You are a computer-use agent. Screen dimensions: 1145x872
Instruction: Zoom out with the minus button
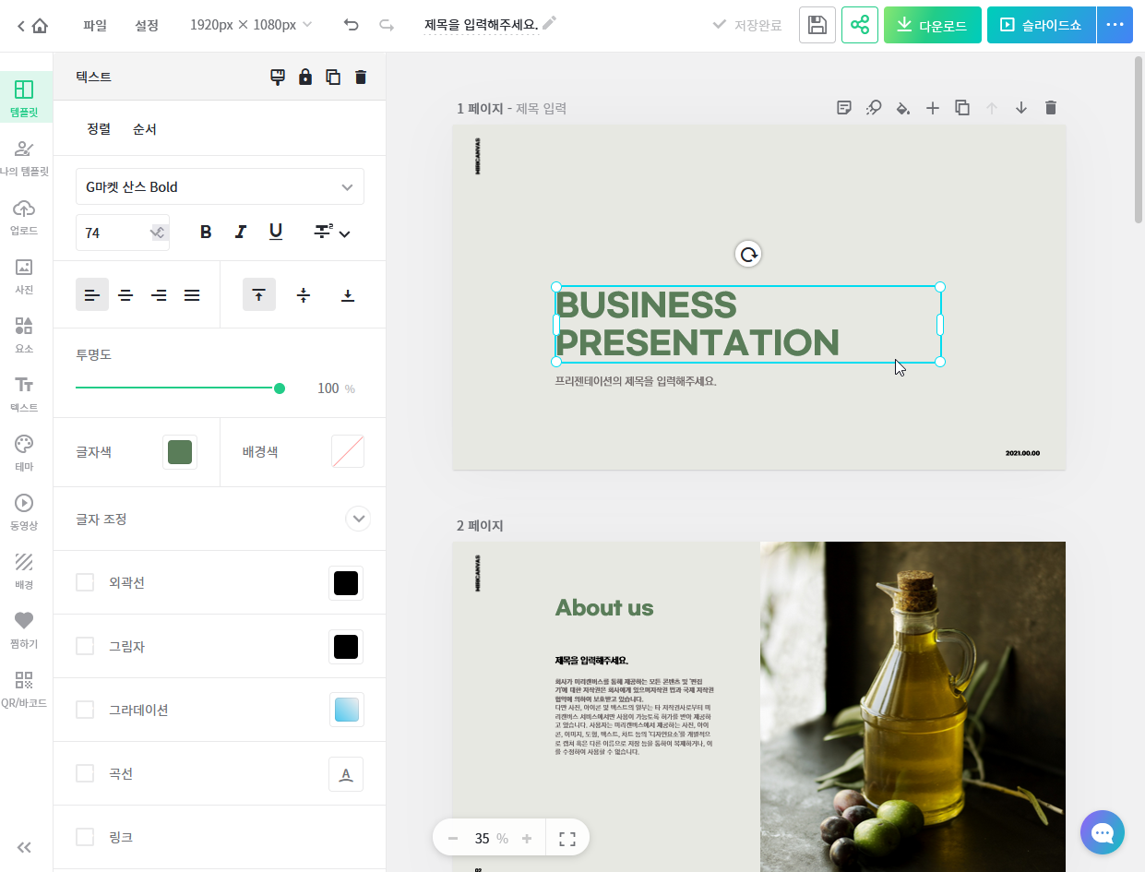tap(452, 838)
